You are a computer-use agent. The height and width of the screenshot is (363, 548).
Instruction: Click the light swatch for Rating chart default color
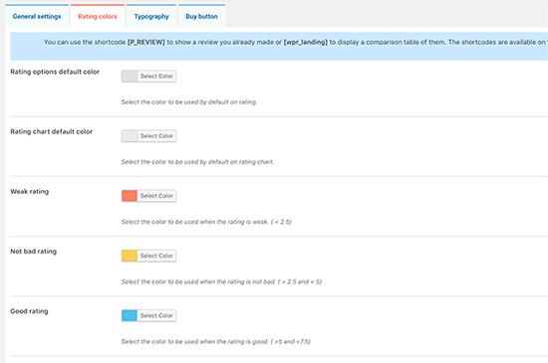click(x=130, y=136)
